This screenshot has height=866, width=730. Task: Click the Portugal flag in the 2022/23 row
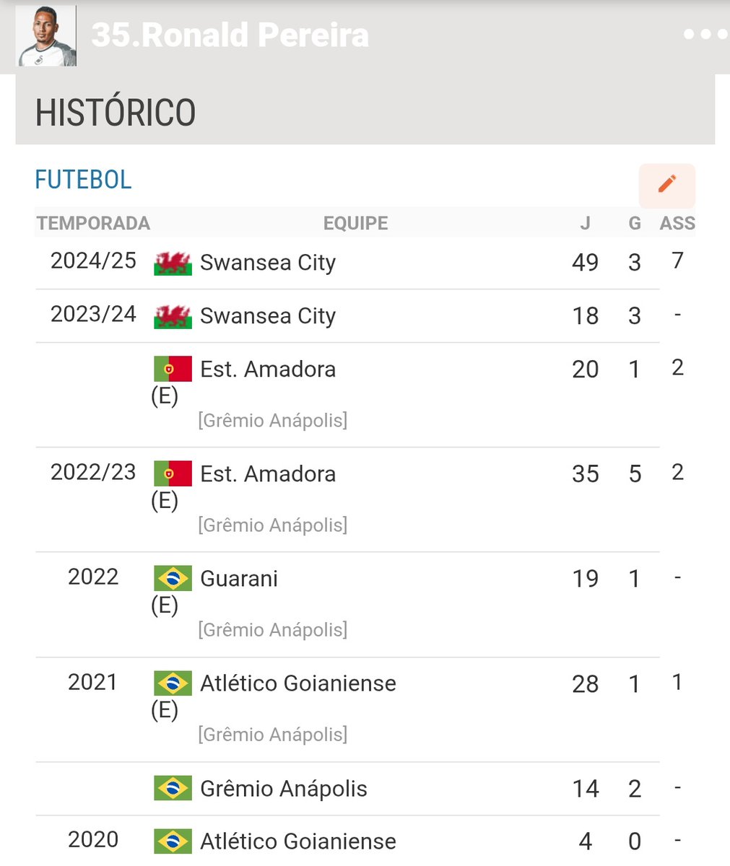(x=173, y=474)
